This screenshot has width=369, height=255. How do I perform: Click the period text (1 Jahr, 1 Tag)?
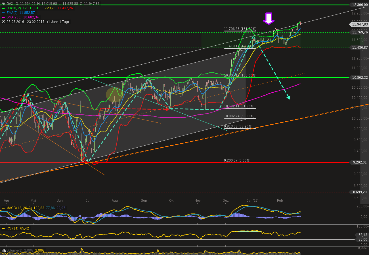coord(58,22)
